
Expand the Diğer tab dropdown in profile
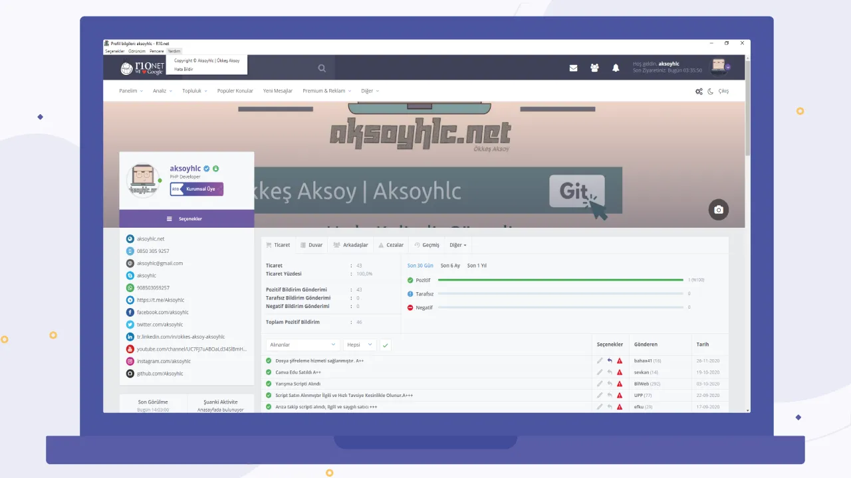458,245
